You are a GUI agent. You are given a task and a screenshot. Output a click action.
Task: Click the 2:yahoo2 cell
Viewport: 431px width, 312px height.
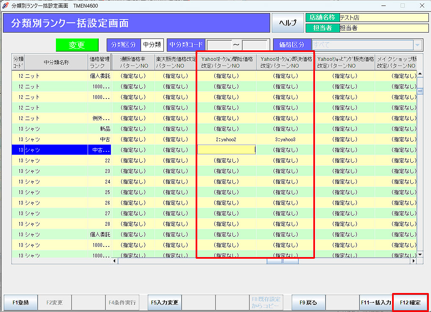tap(227, 139)
